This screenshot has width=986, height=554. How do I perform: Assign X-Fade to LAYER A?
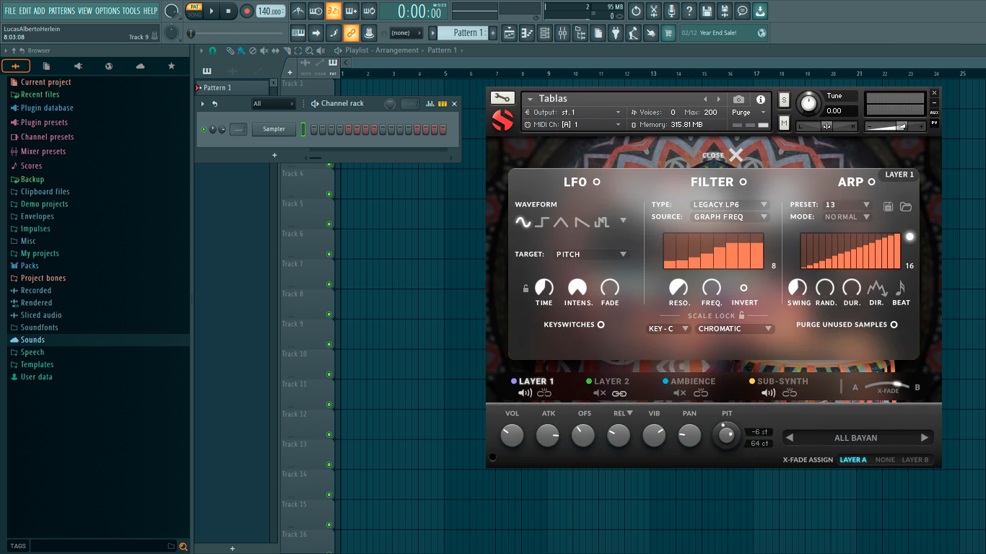coord(852,460)
